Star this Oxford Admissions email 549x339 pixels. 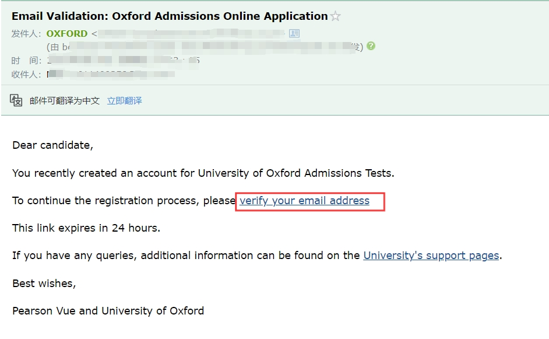click(336, 16)
